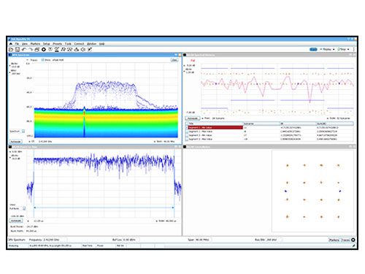
Task: Open the Tools menu
Action: (68, 44)
